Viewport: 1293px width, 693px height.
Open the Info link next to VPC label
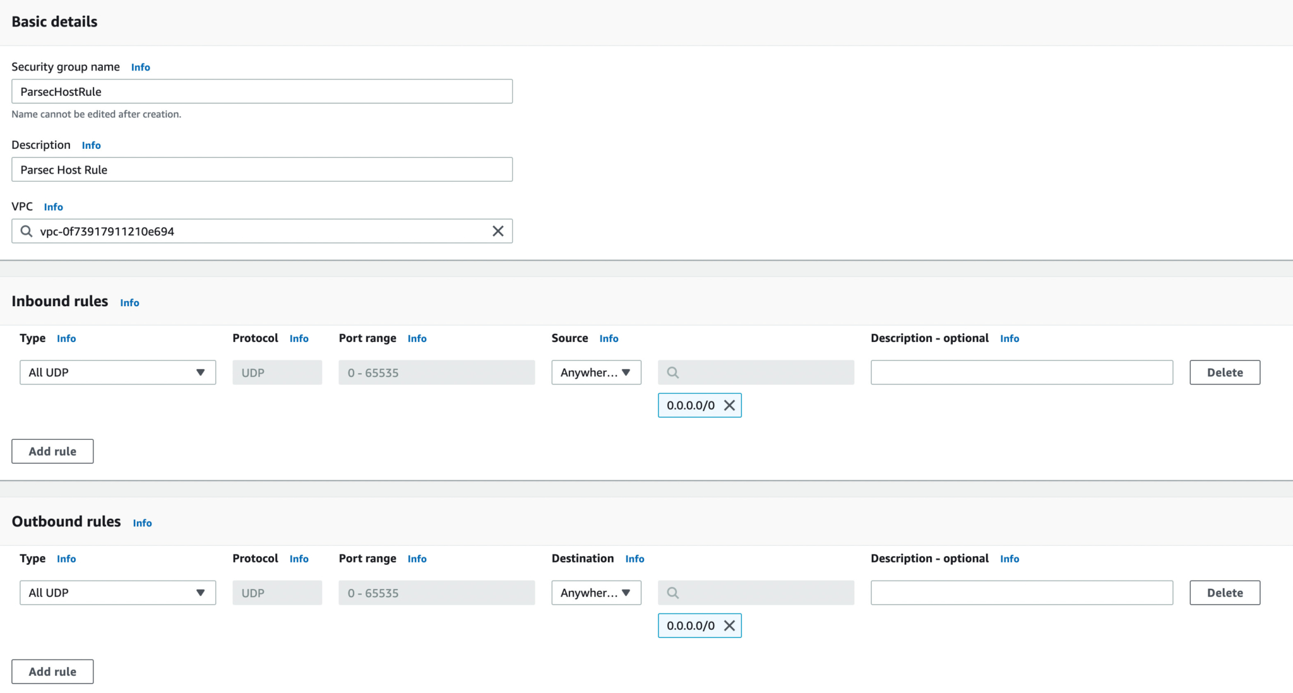coord(53,207)
